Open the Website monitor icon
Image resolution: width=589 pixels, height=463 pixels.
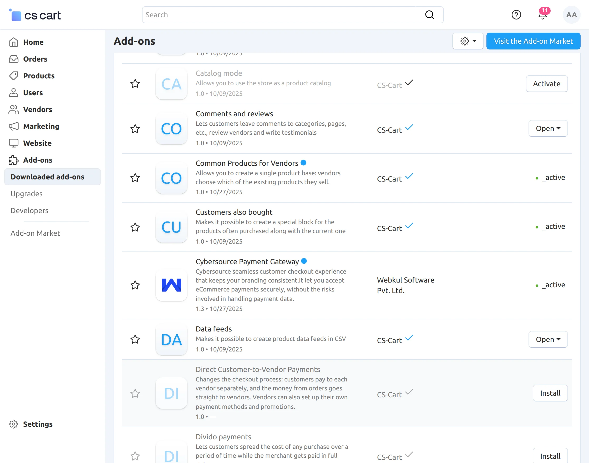[x=14, y=143]
